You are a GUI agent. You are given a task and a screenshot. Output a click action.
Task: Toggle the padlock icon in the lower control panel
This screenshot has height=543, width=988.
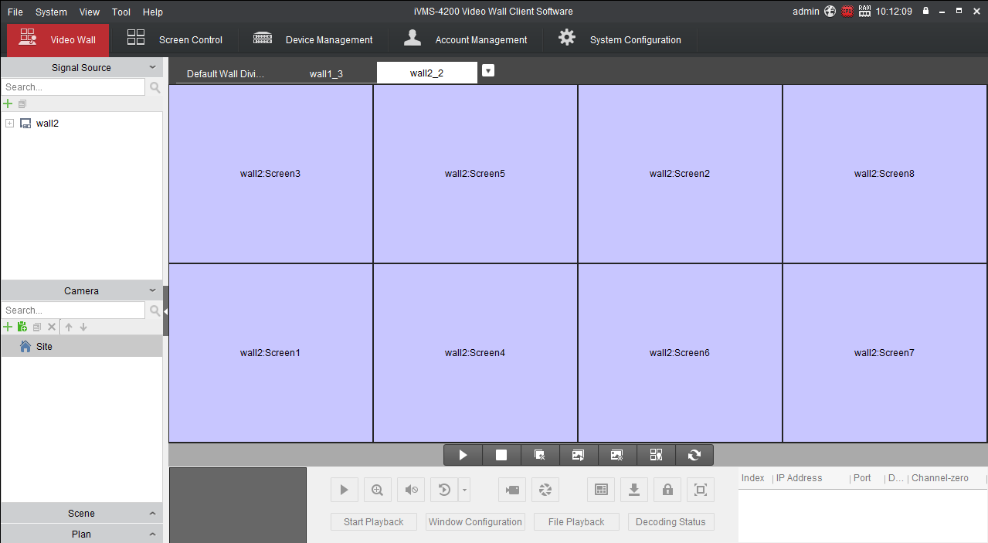pos(667,490)
